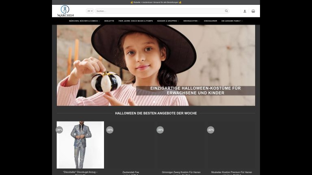Expand the Sänger & Gruppen menu
312x175 pixels.
(168, 21)
